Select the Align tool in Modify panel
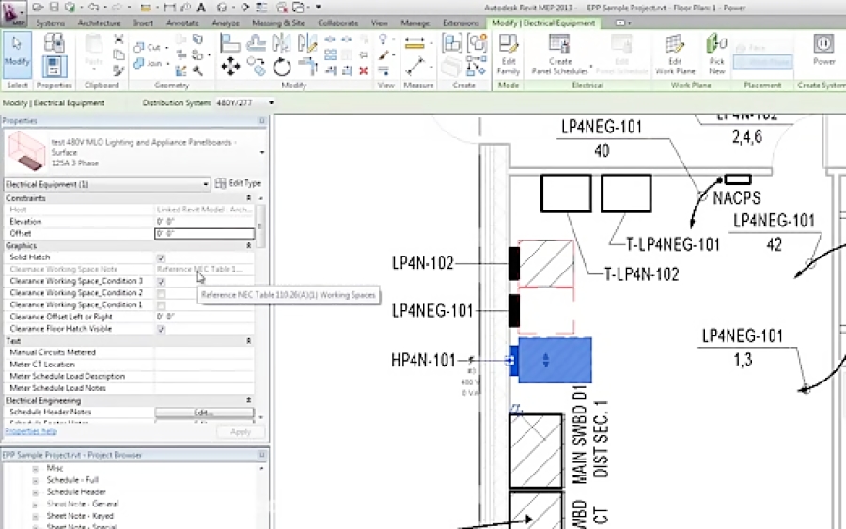This screenshot has height=529, width=846. point(230,43)
